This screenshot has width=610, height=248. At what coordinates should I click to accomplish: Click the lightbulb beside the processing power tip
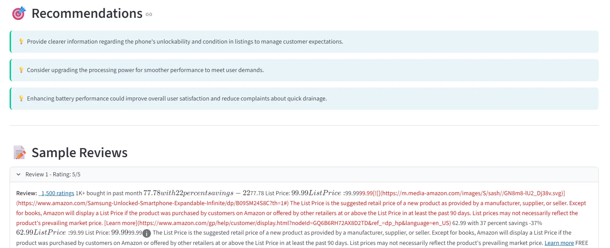[x=21, y=70]
